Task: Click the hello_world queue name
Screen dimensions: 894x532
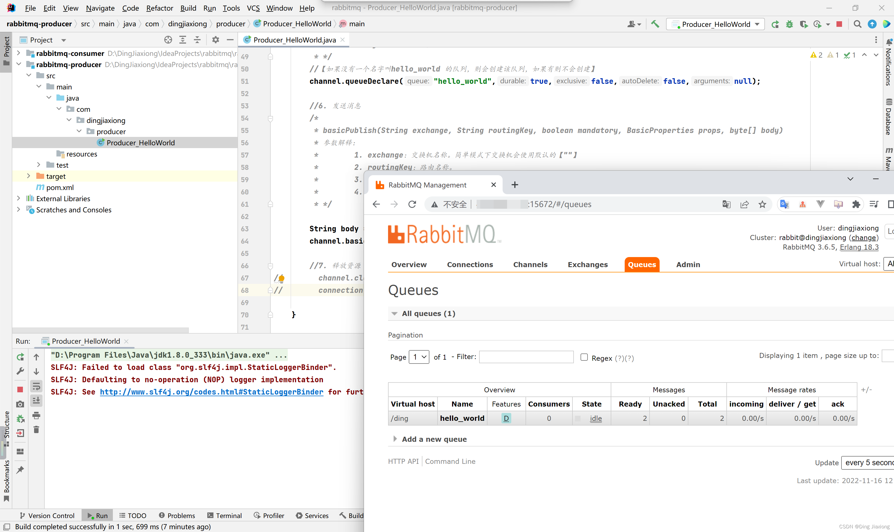Action: pos(462,418)
